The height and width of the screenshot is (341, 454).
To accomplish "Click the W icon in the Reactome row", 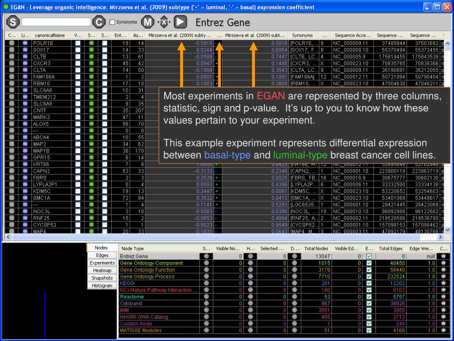I will tap(443, 297).
